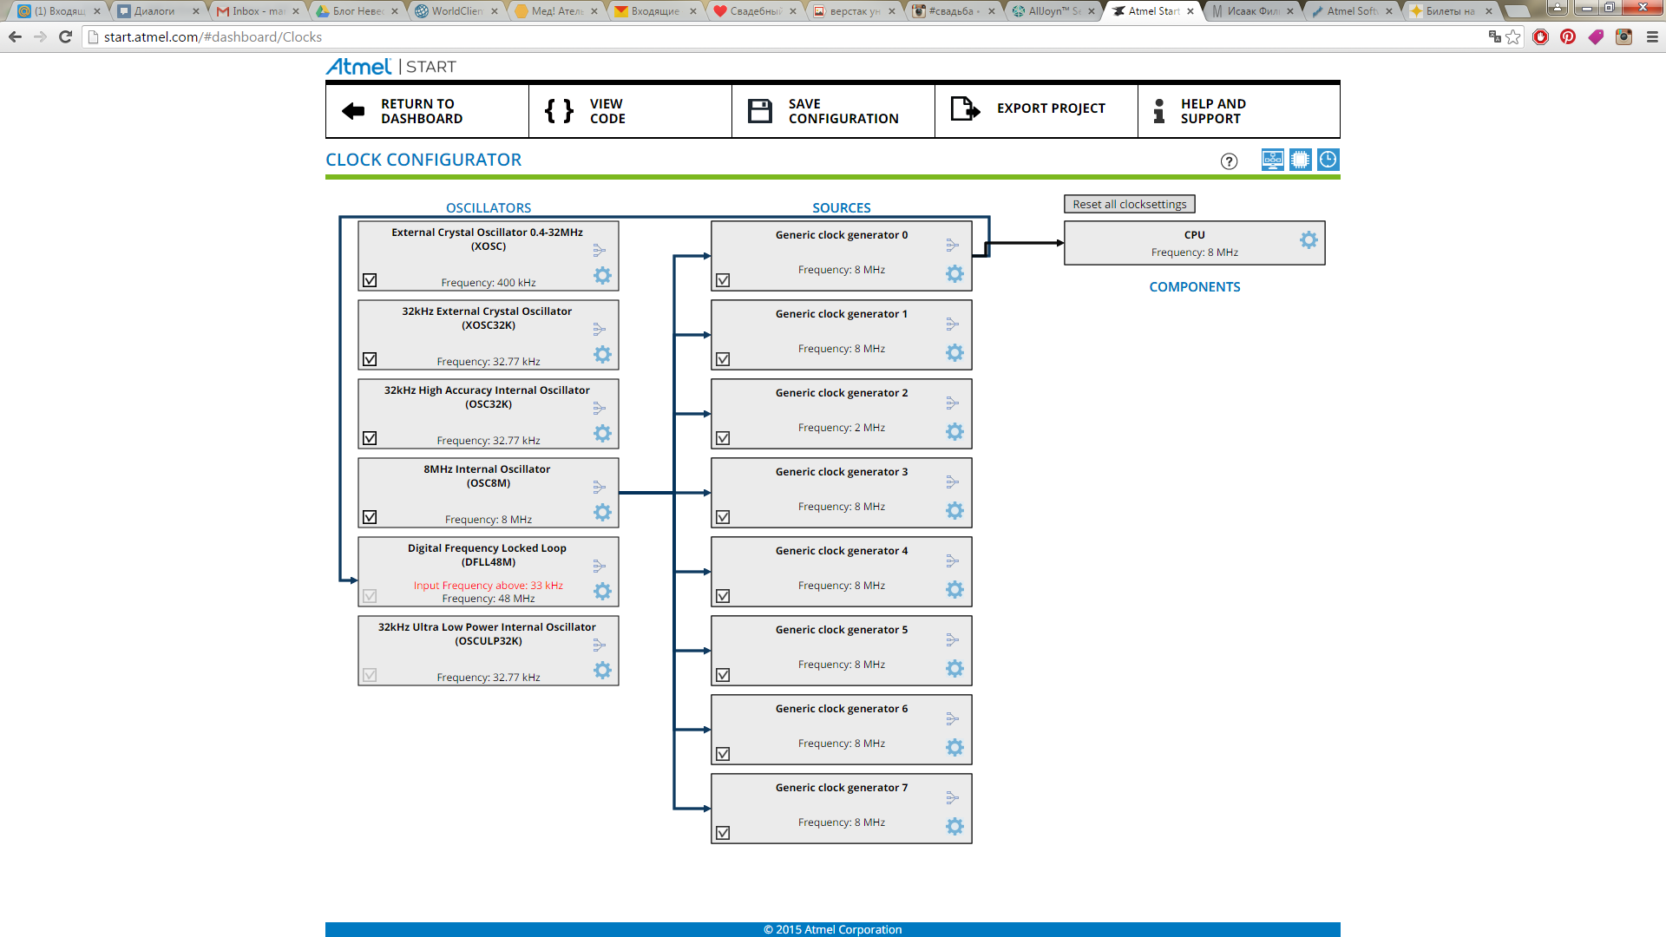The width and height of the screenshot is (1666, 937).
Task: Toggle Generic clock generator 2 checkbox
Action: (x=723, y=438)
